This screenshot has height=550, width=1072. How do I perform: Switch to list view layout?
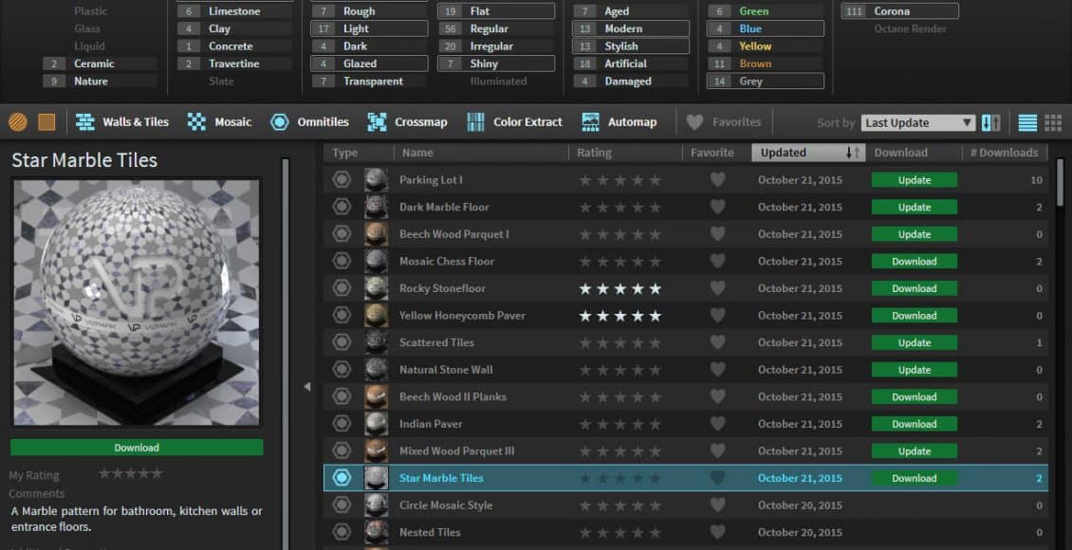click(1027, 122)
